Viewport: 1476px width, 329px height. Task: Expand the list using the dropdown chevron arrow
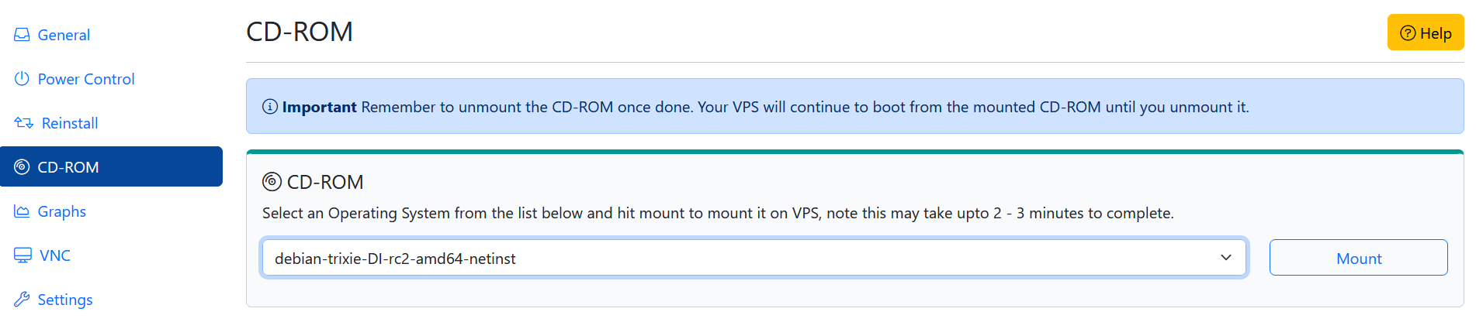click(x=1226, y=258)
